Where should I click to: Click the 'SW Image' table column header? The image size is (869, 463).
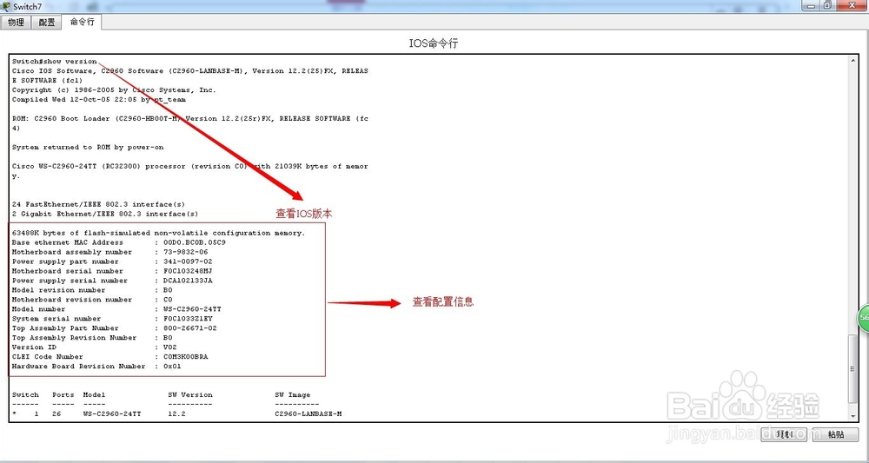click(293, 395)
